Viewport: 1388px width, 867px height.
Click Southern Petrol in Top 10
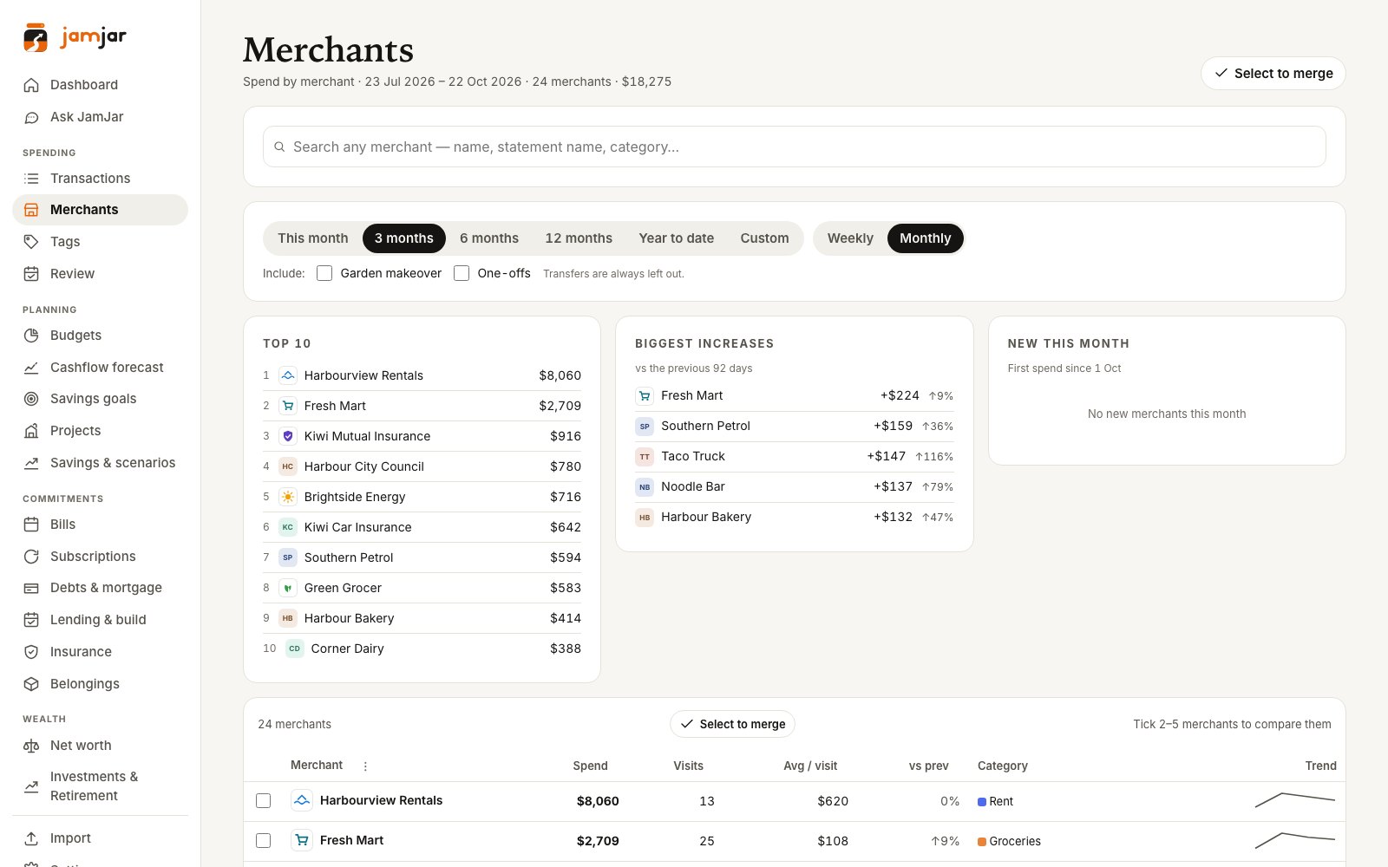click(x=422, y=557)
